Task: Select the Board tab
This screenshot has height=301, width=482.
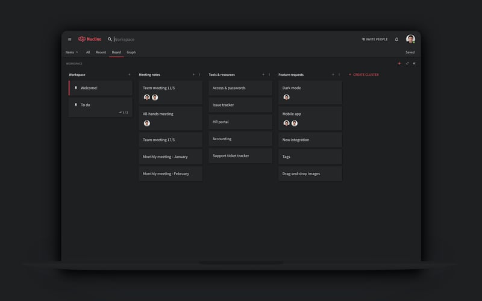Action: tap(116, 52)
